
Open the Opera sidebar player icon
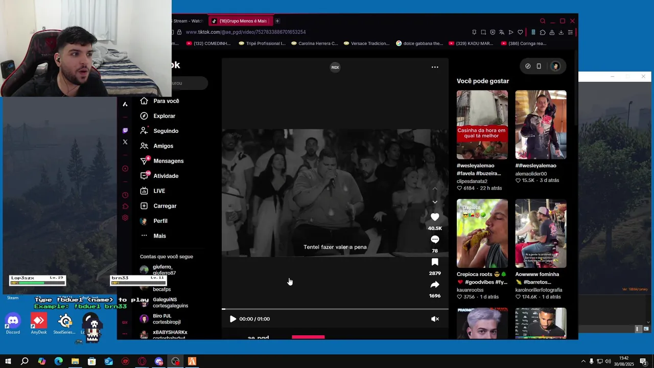click(x=125, y=169)
